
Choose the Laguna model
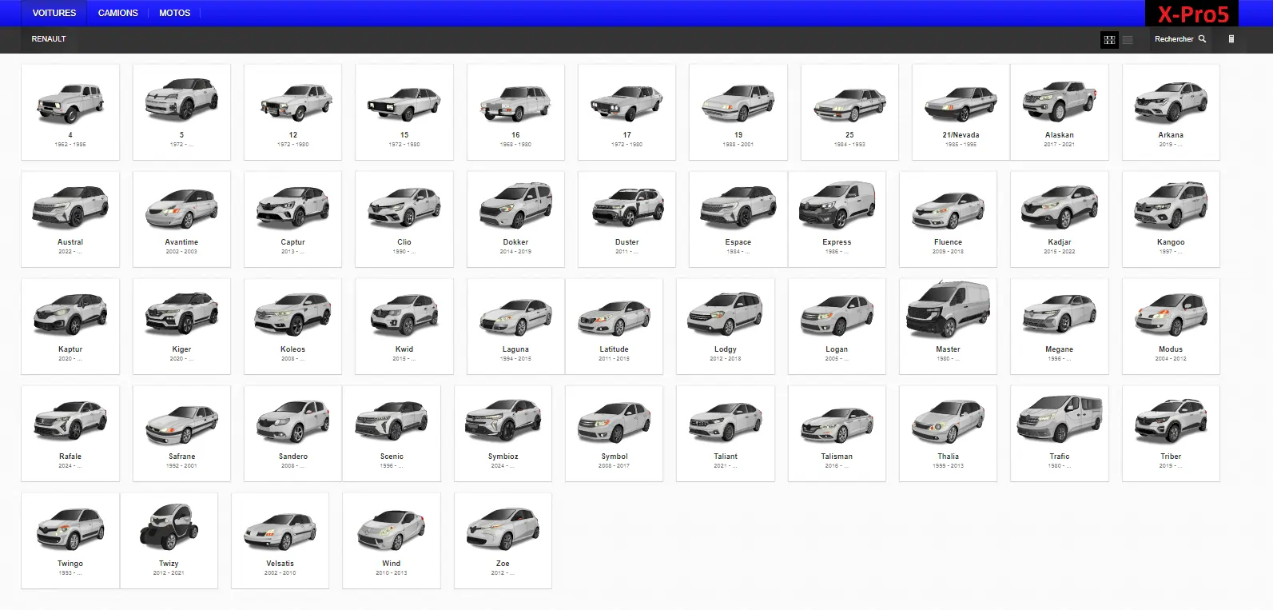515,326
